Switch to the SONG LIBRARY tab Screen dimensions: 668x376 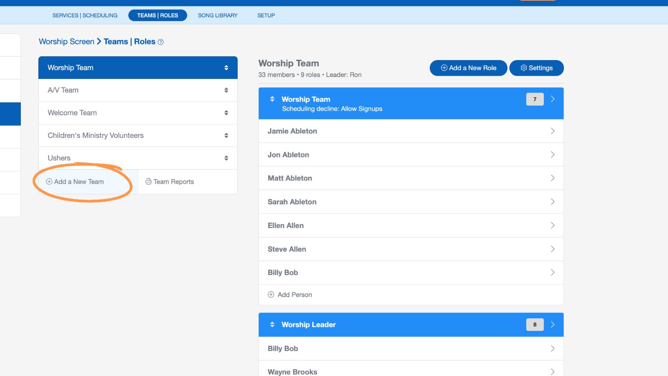coord(218,15)
